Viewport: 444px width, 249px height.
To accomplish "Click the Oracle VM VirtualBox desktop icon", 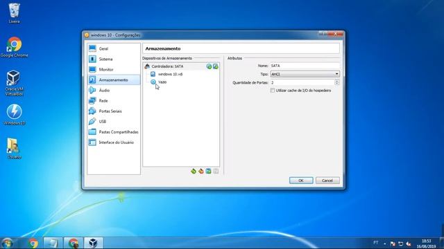I will pyautogui.click(x=14, y=83).
